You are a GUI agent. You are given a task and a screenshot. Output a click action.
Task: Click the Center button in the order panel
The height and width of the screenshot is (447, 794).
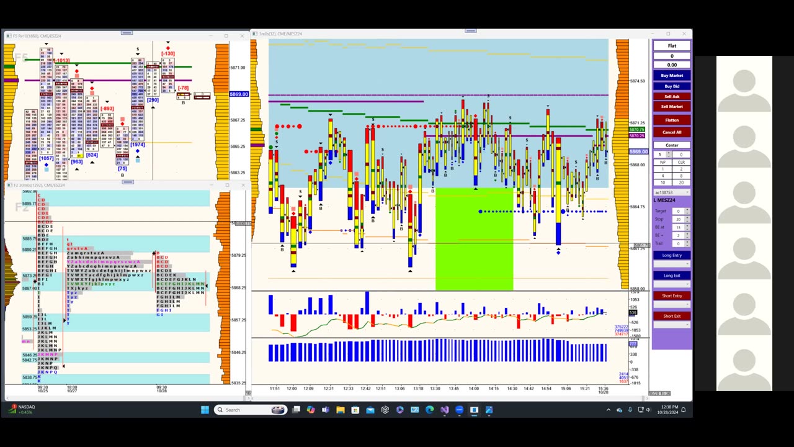[x=672, y=145]
